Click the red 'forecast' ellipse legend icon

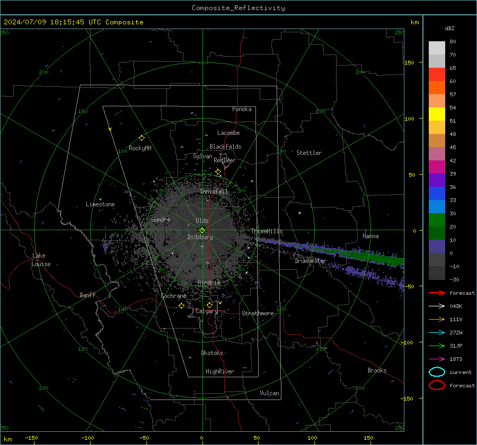pyautogui.click(x=437, y=385)
